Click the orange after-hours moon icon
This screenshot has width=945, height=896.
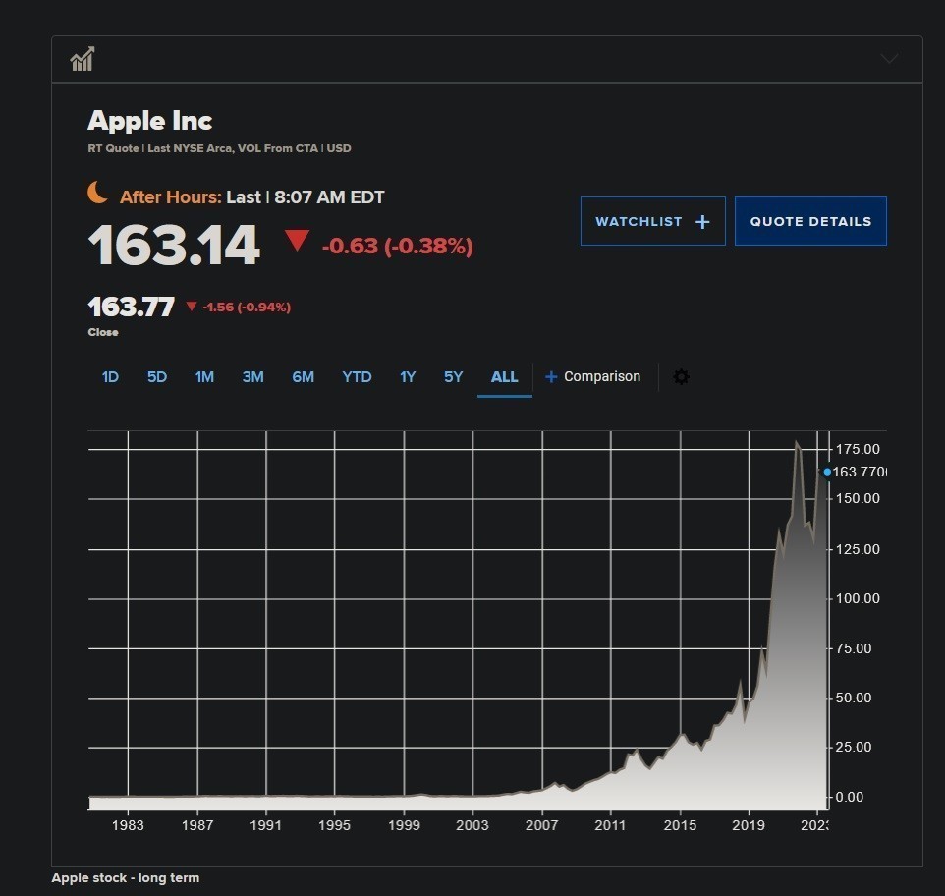pyautogui.click(x=98, y=193)
